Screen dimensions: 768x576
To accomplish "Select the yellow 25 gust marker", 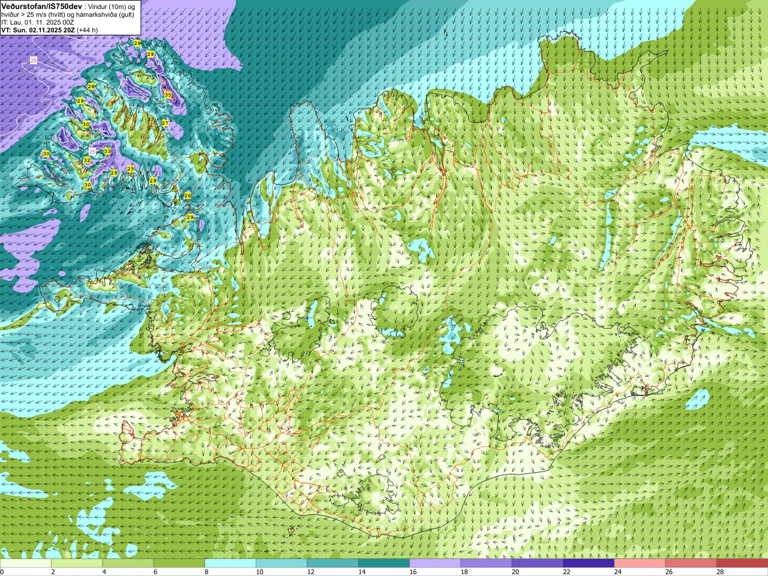I will coord(131,169).
